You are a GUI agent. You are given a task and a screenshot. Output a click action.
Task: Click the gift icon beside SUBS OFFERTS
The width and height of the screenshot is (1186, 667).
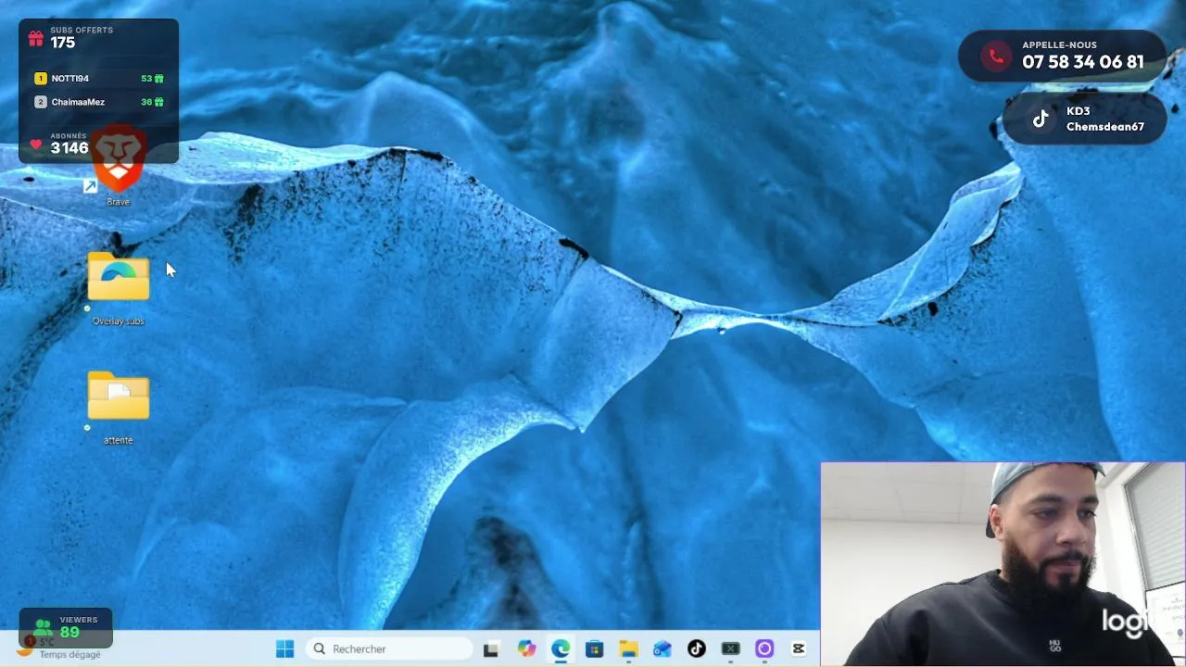36,38
